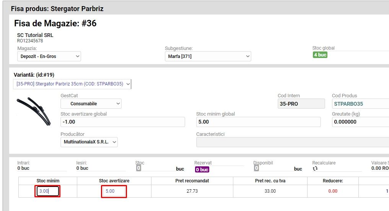The width and height of the screenshot is (389, 211).
Task: Click the Caracteristici text field
Action: click(291, 142)
